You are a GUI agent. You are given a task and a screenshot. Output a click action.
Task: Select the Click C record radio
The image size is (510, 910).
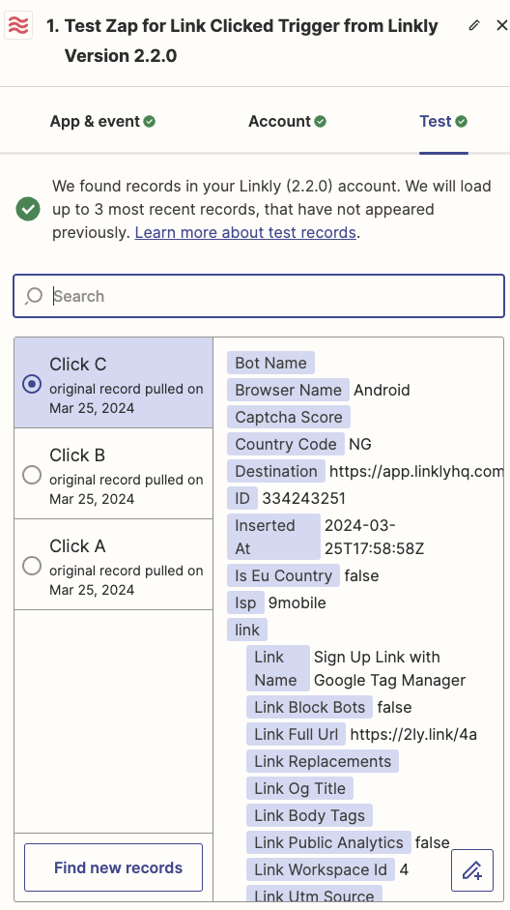(x=31, y=384)
